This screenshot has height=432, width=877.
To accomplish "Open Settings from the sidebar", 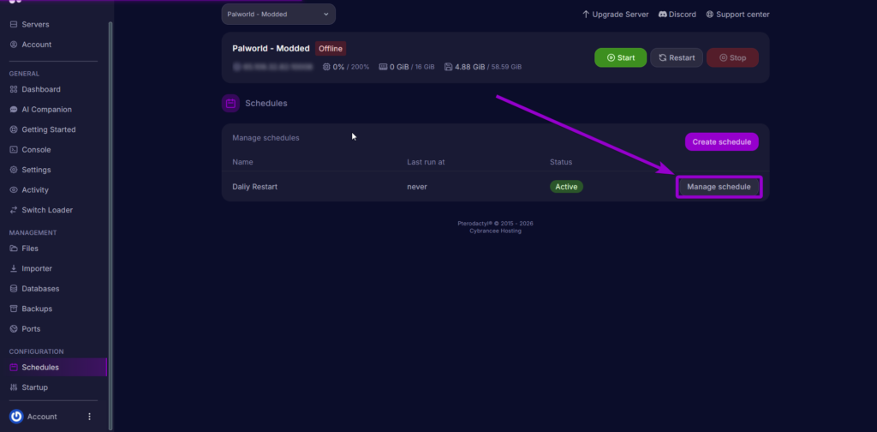I will pyautogui.click(x=36, y=170).
